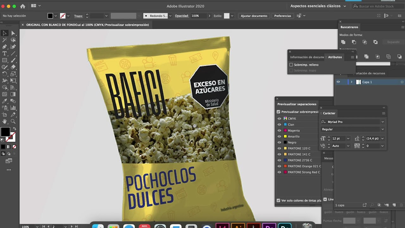Open Edit Toolbar three-dots button
The height and width of the screenshot is (228, 405).
tap(9, 170)
